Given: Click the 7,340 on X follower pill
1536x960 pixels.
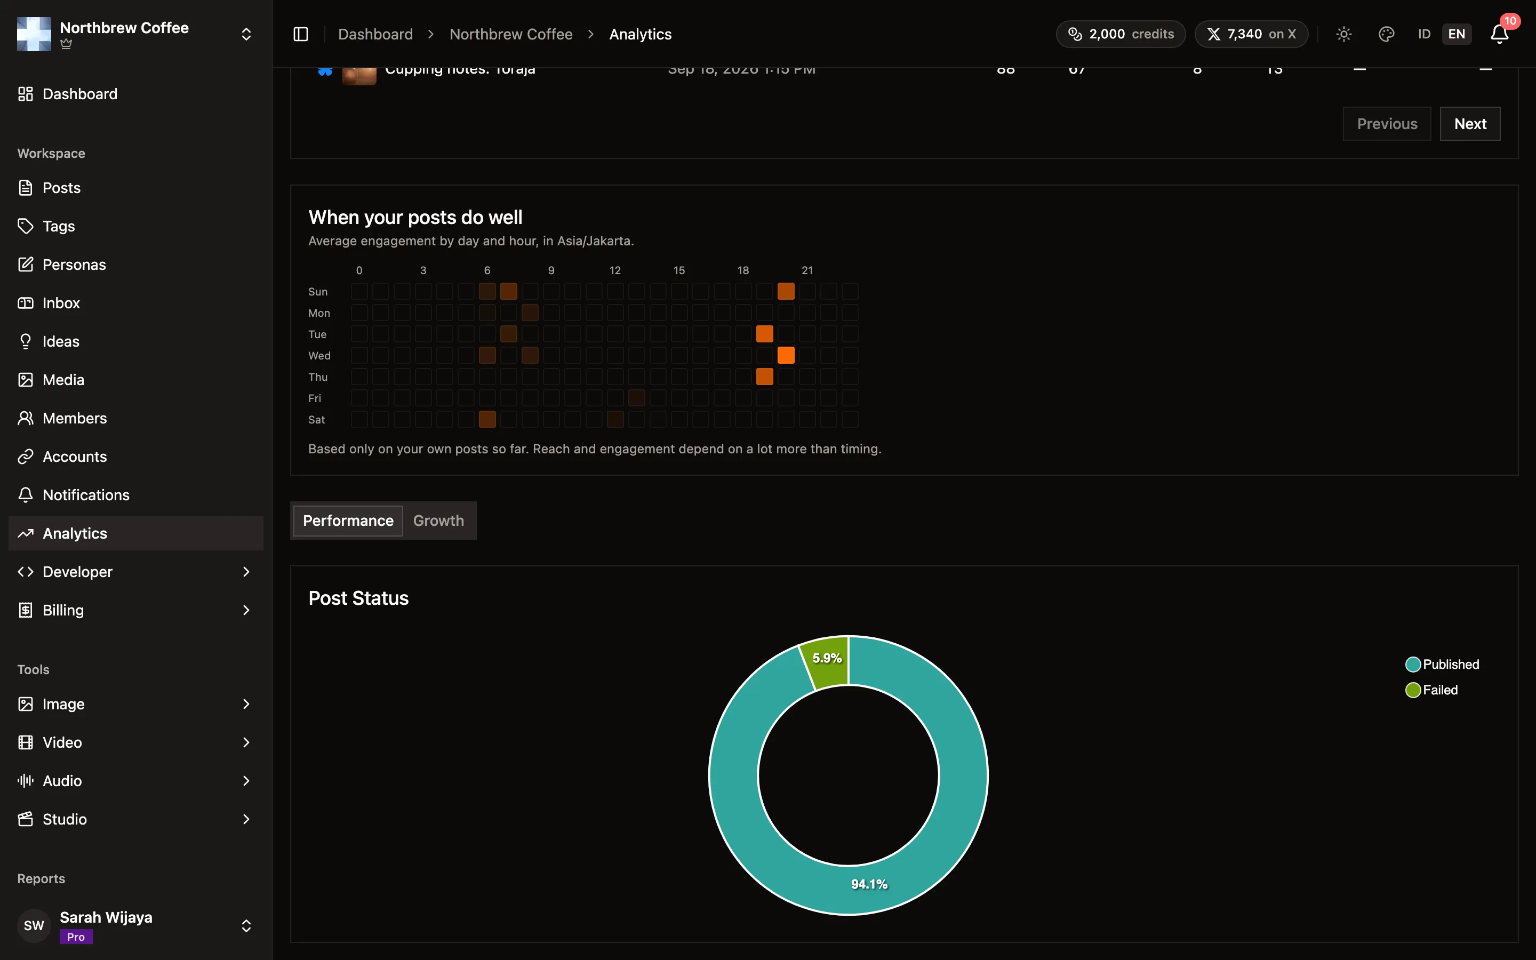Looking at the screenshot, I should pyautogui.click(x=1251, y=34).
